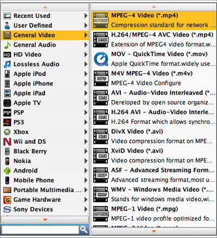Click the Game Hardware G icon

(7, 199)
